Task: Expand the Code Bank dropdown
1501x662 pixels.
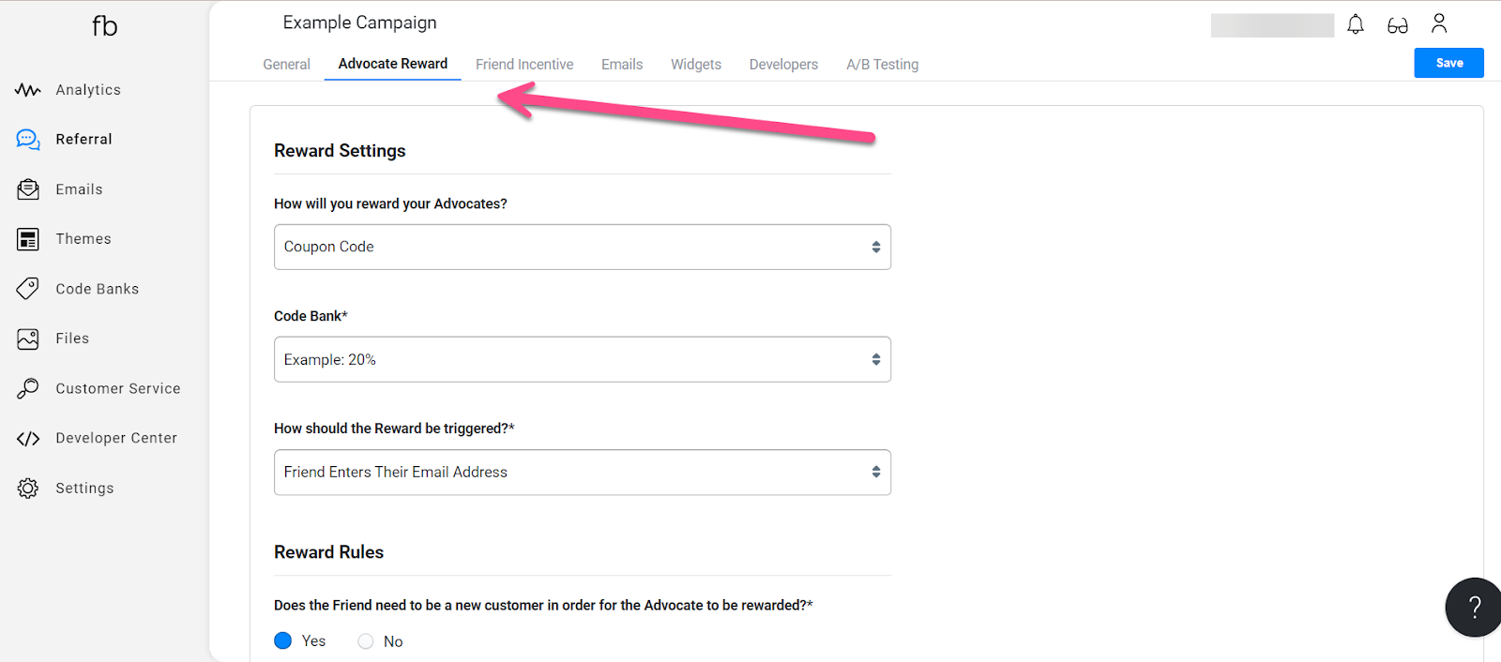Action: [x=583, y=359]
